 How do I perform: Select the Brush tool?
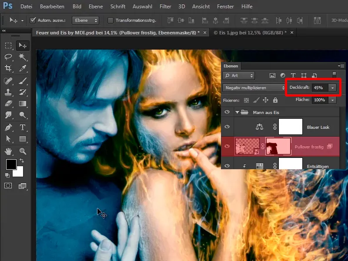23,81
